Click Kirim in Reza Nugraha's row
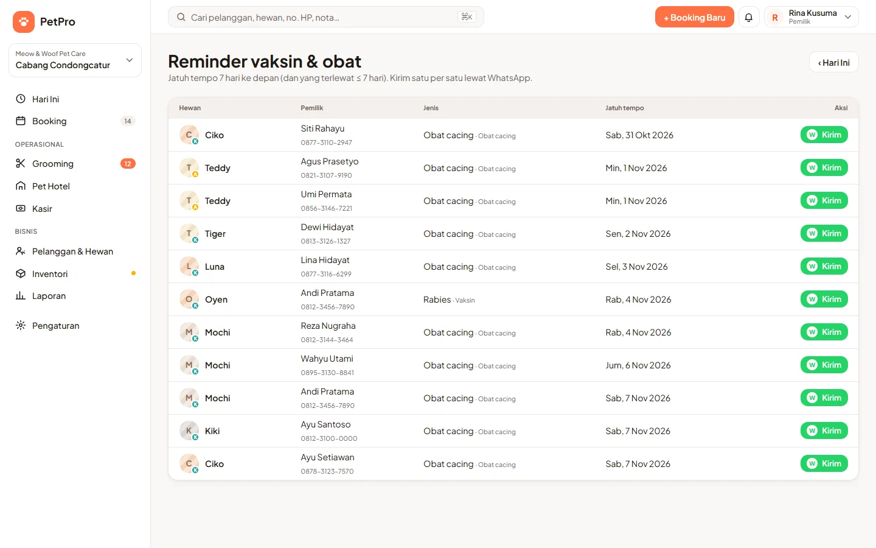The height and width of the screenshot is (548, 876). [824, 332]
